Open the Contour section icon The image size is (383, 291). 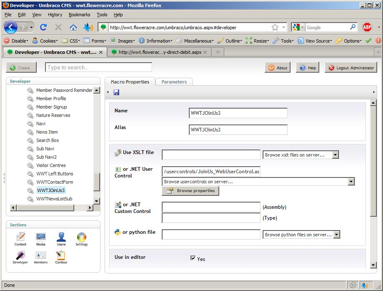click(x=61, y=257)
